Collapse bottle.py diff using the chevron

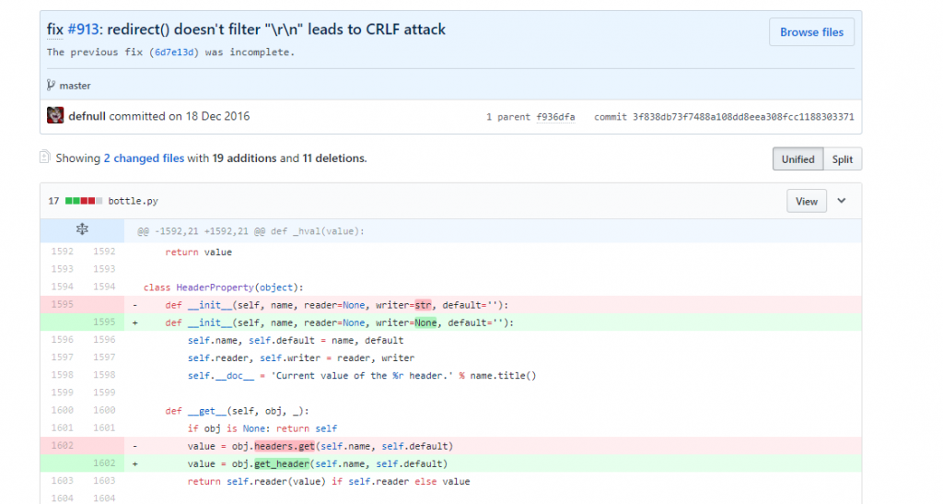pyautogui.click(x=841, y=201)
